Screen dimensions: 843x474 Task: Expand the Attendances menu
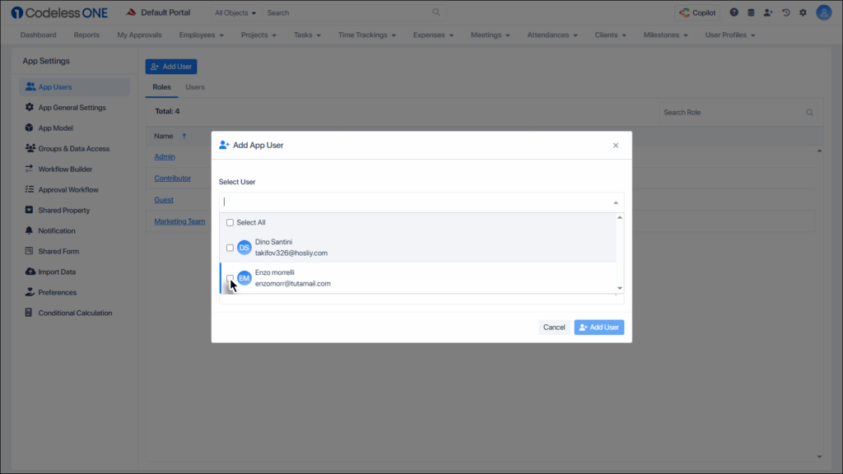(552, 35)
